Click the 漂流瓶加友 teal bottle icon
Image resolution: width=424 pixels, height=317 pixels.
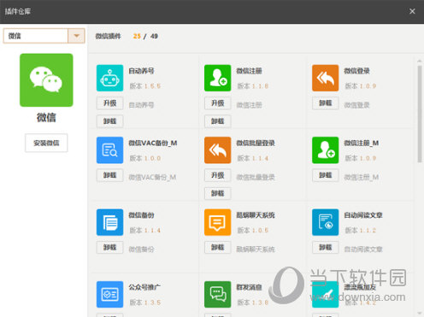coord(325,294)
